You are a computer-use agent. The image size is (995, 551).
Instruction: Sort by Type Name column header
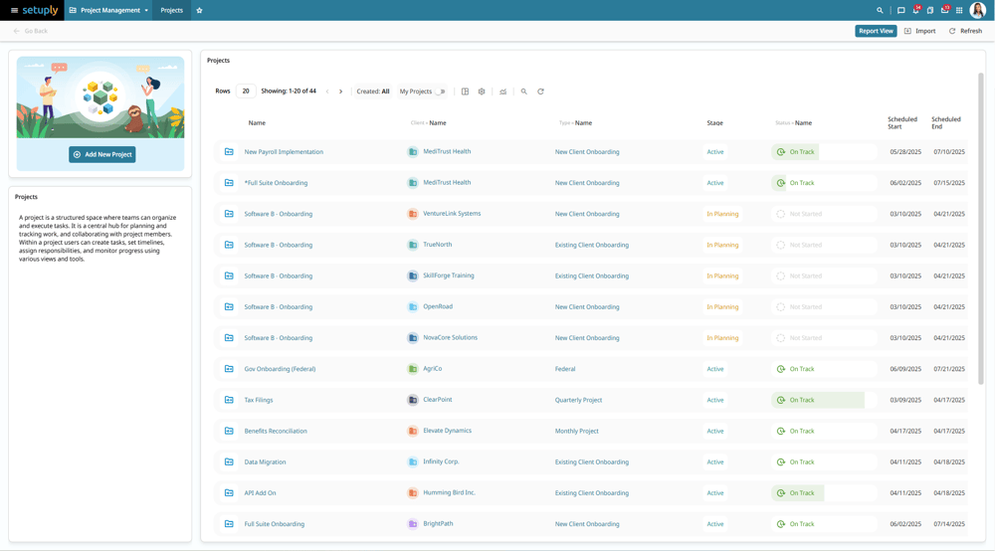click(x=575, y=123)
